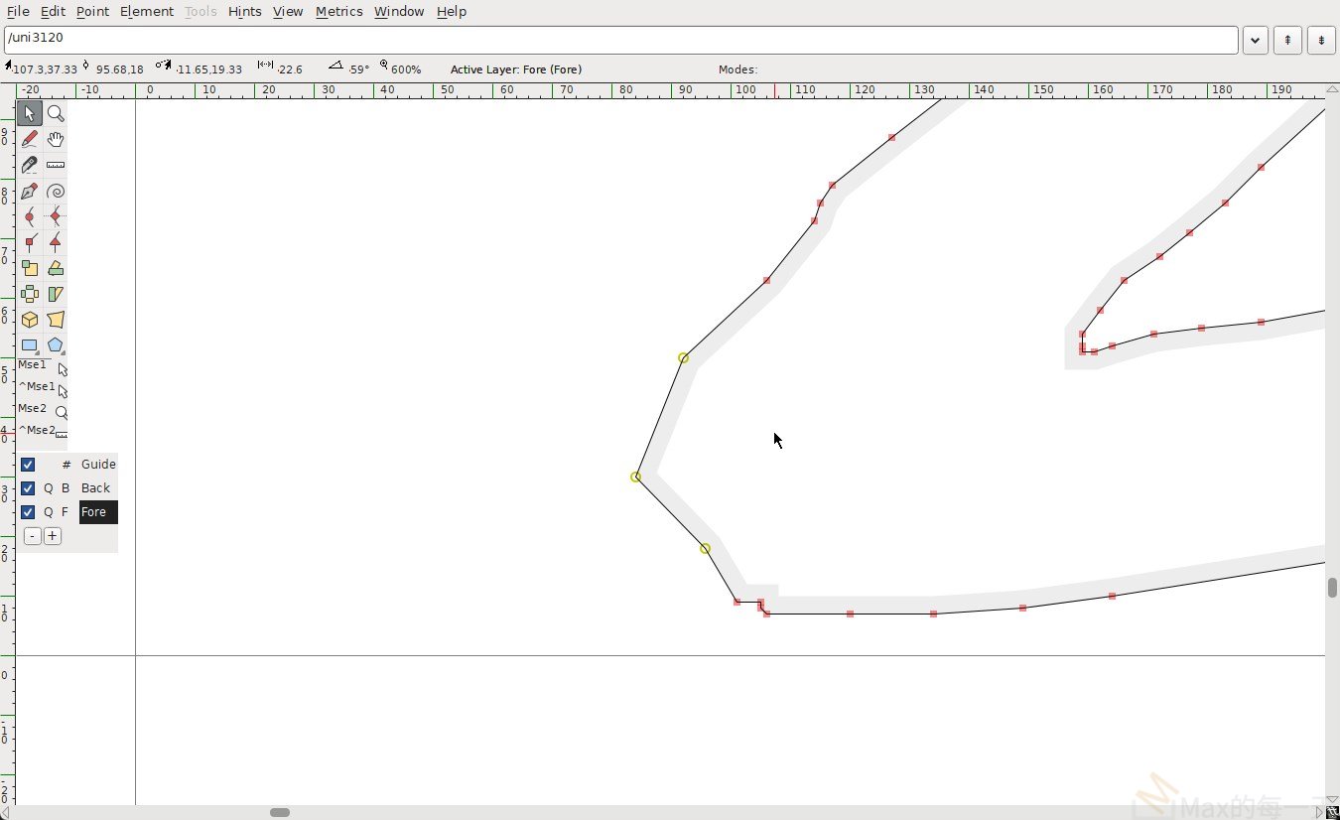This screenshot has height=820, width=1340.
Task: Open the Element menu
Action: coord(146,11)
